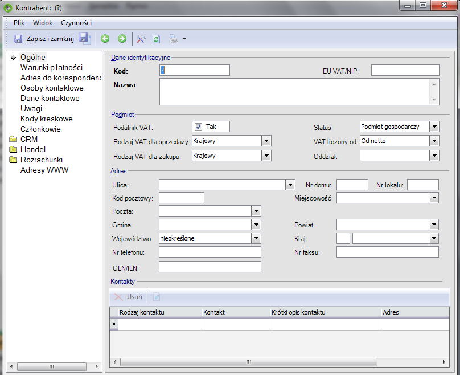
Task: Open the Rodzaj VAT dla zakupu dropdown
Action: point(266,156)
